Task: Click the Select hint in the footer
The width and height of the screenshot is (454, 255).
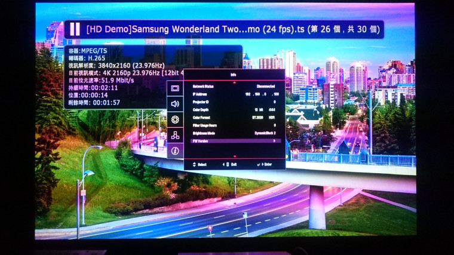Action: pyautogui.click(x=200, y=164)
